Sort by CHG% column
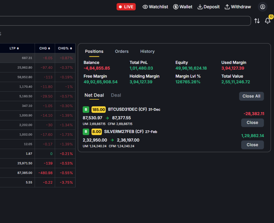This screenshot has height=223, width=274. tap(65, 48)
